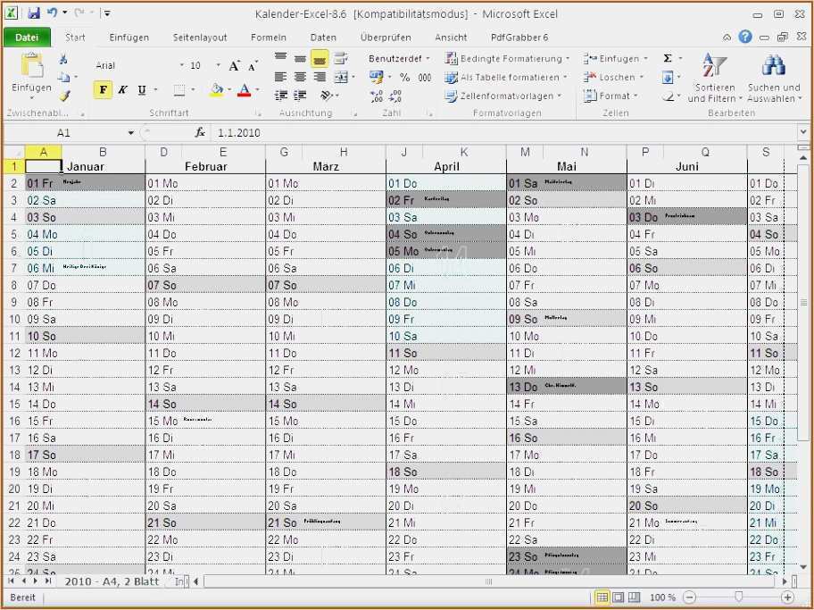The width and height of the screenshot is (814, 610).
Task: Open Excel help question mark
Action: (x=745, y=37)
